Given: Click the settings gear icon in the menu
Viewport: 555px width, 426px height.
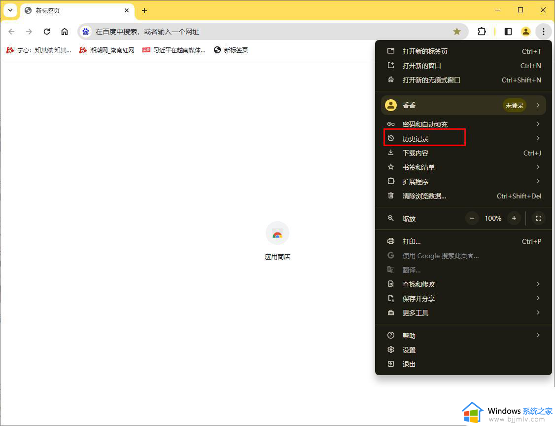Looking at the screenshot, I should coord(391,350).
